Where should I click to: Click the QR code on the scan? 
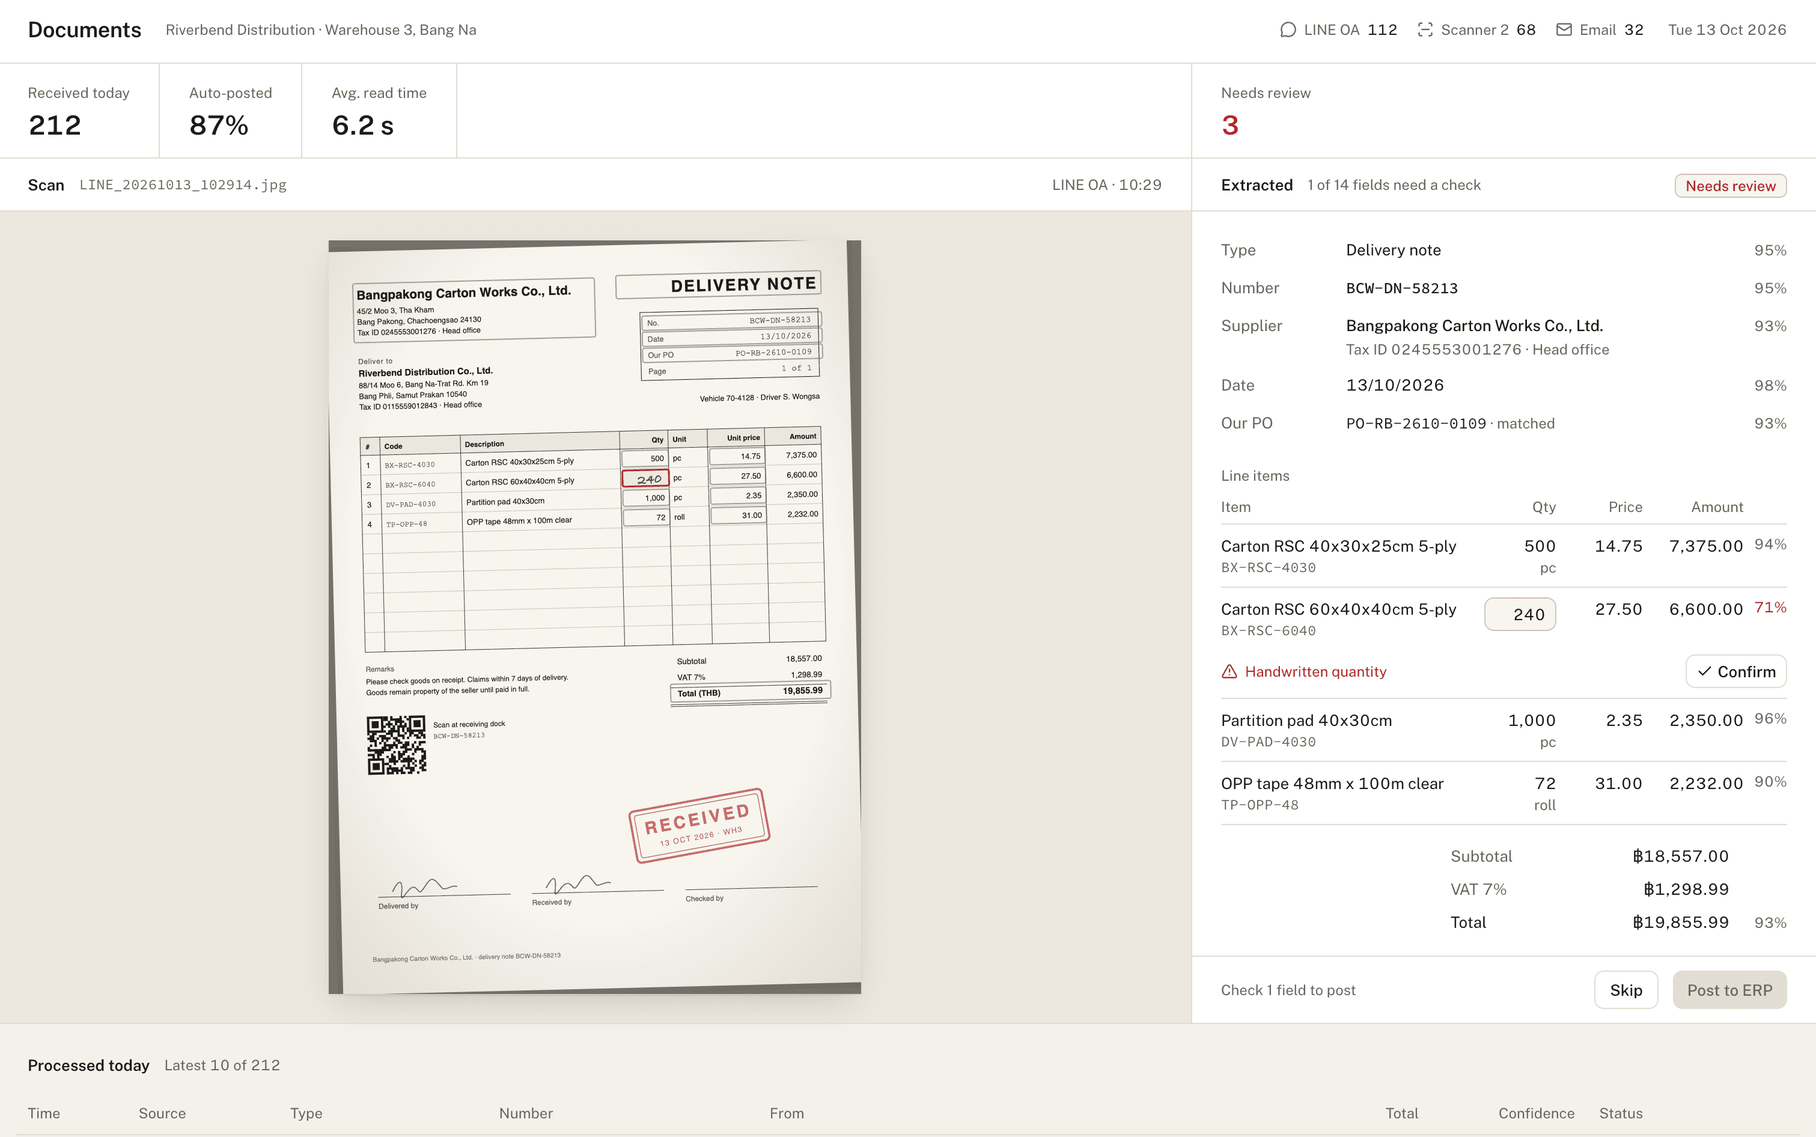(396, 745)
